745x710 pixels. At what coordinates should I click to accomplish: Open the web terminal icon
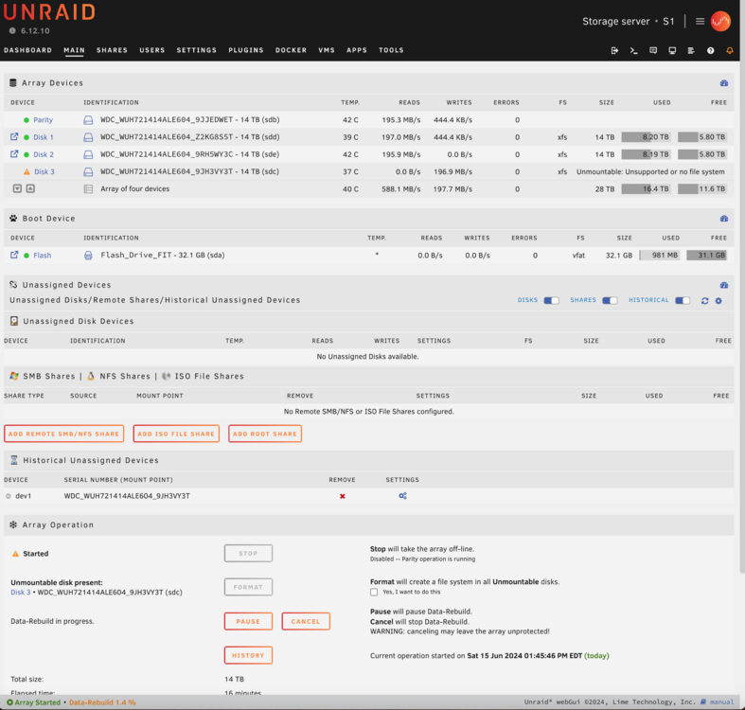634,50
